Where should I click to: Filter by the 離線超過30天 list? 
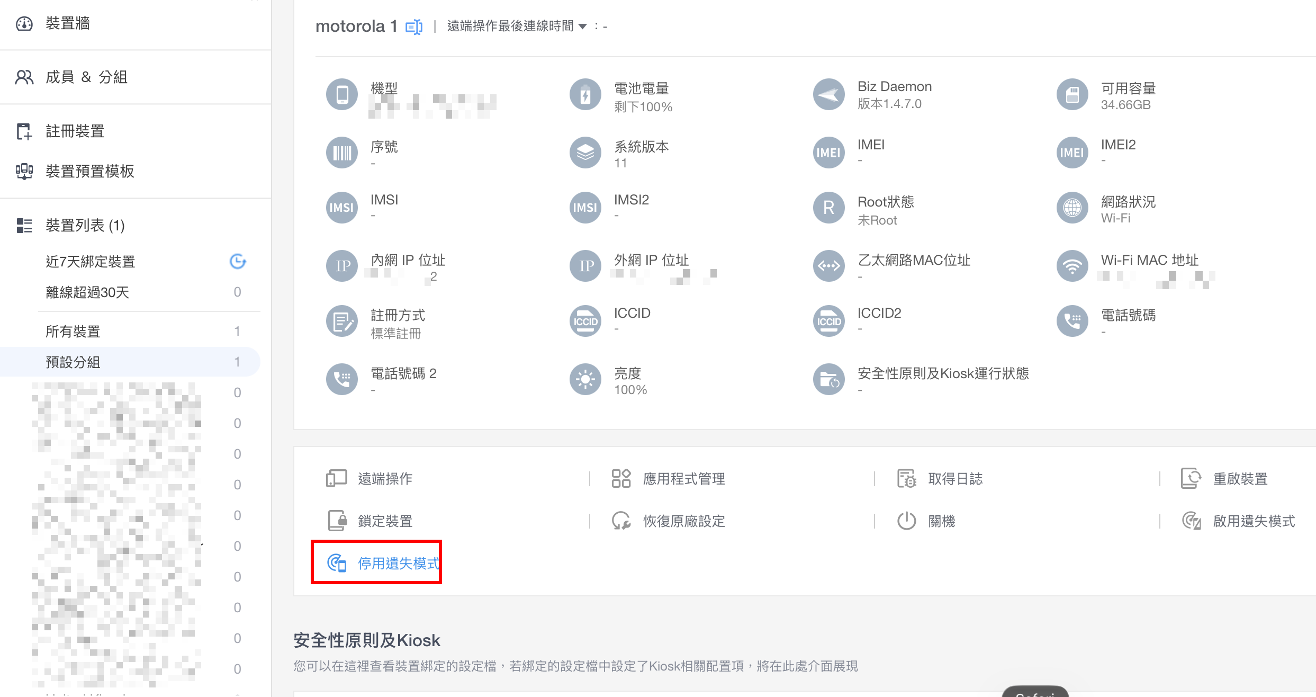88,292
